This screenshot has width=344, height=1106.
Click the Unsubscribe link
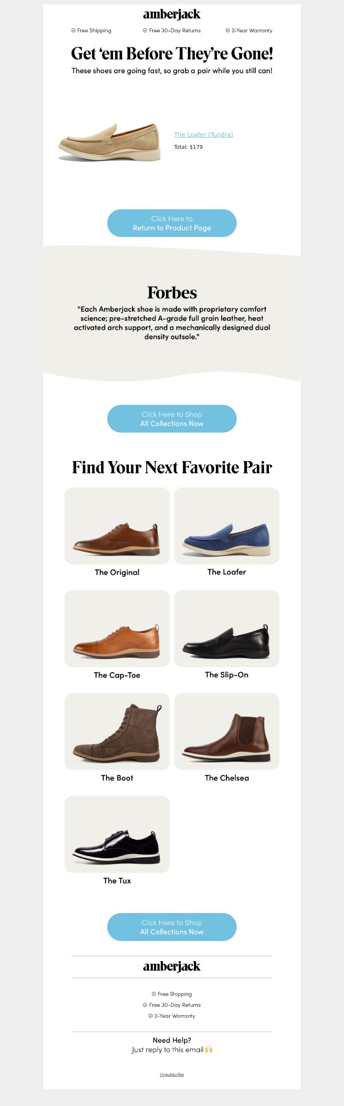pos(172,1075)
